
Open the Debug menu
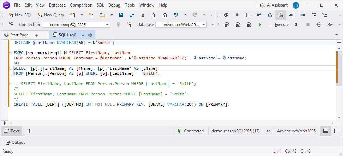click(x=114, y=5)
